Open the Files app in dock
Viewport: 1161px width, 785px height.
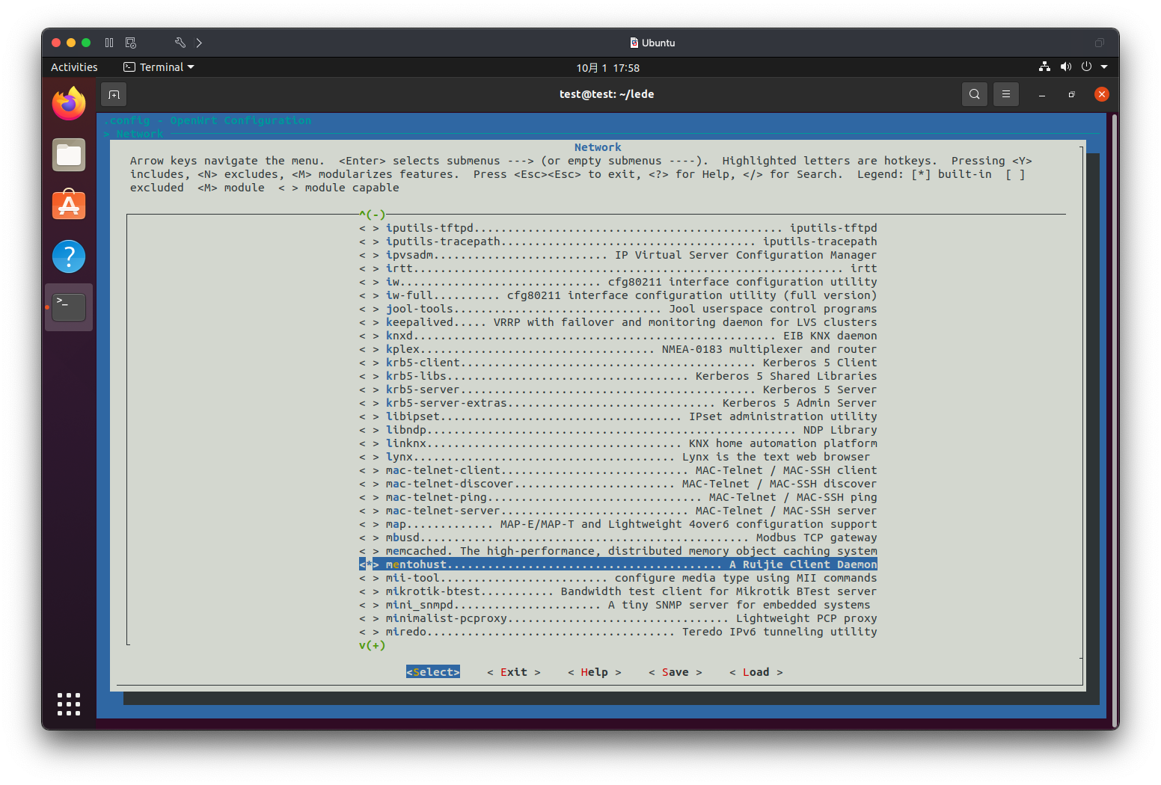(69, 155)
